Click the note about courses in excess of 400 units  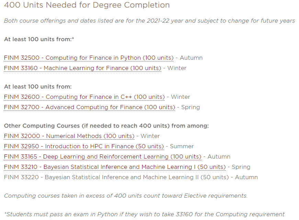tap(126, 196)
